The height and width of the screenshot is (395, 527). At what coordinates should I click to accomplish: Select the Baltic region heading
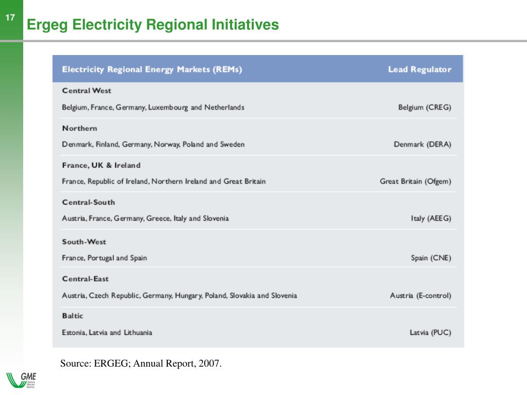(x=72, y=316)
